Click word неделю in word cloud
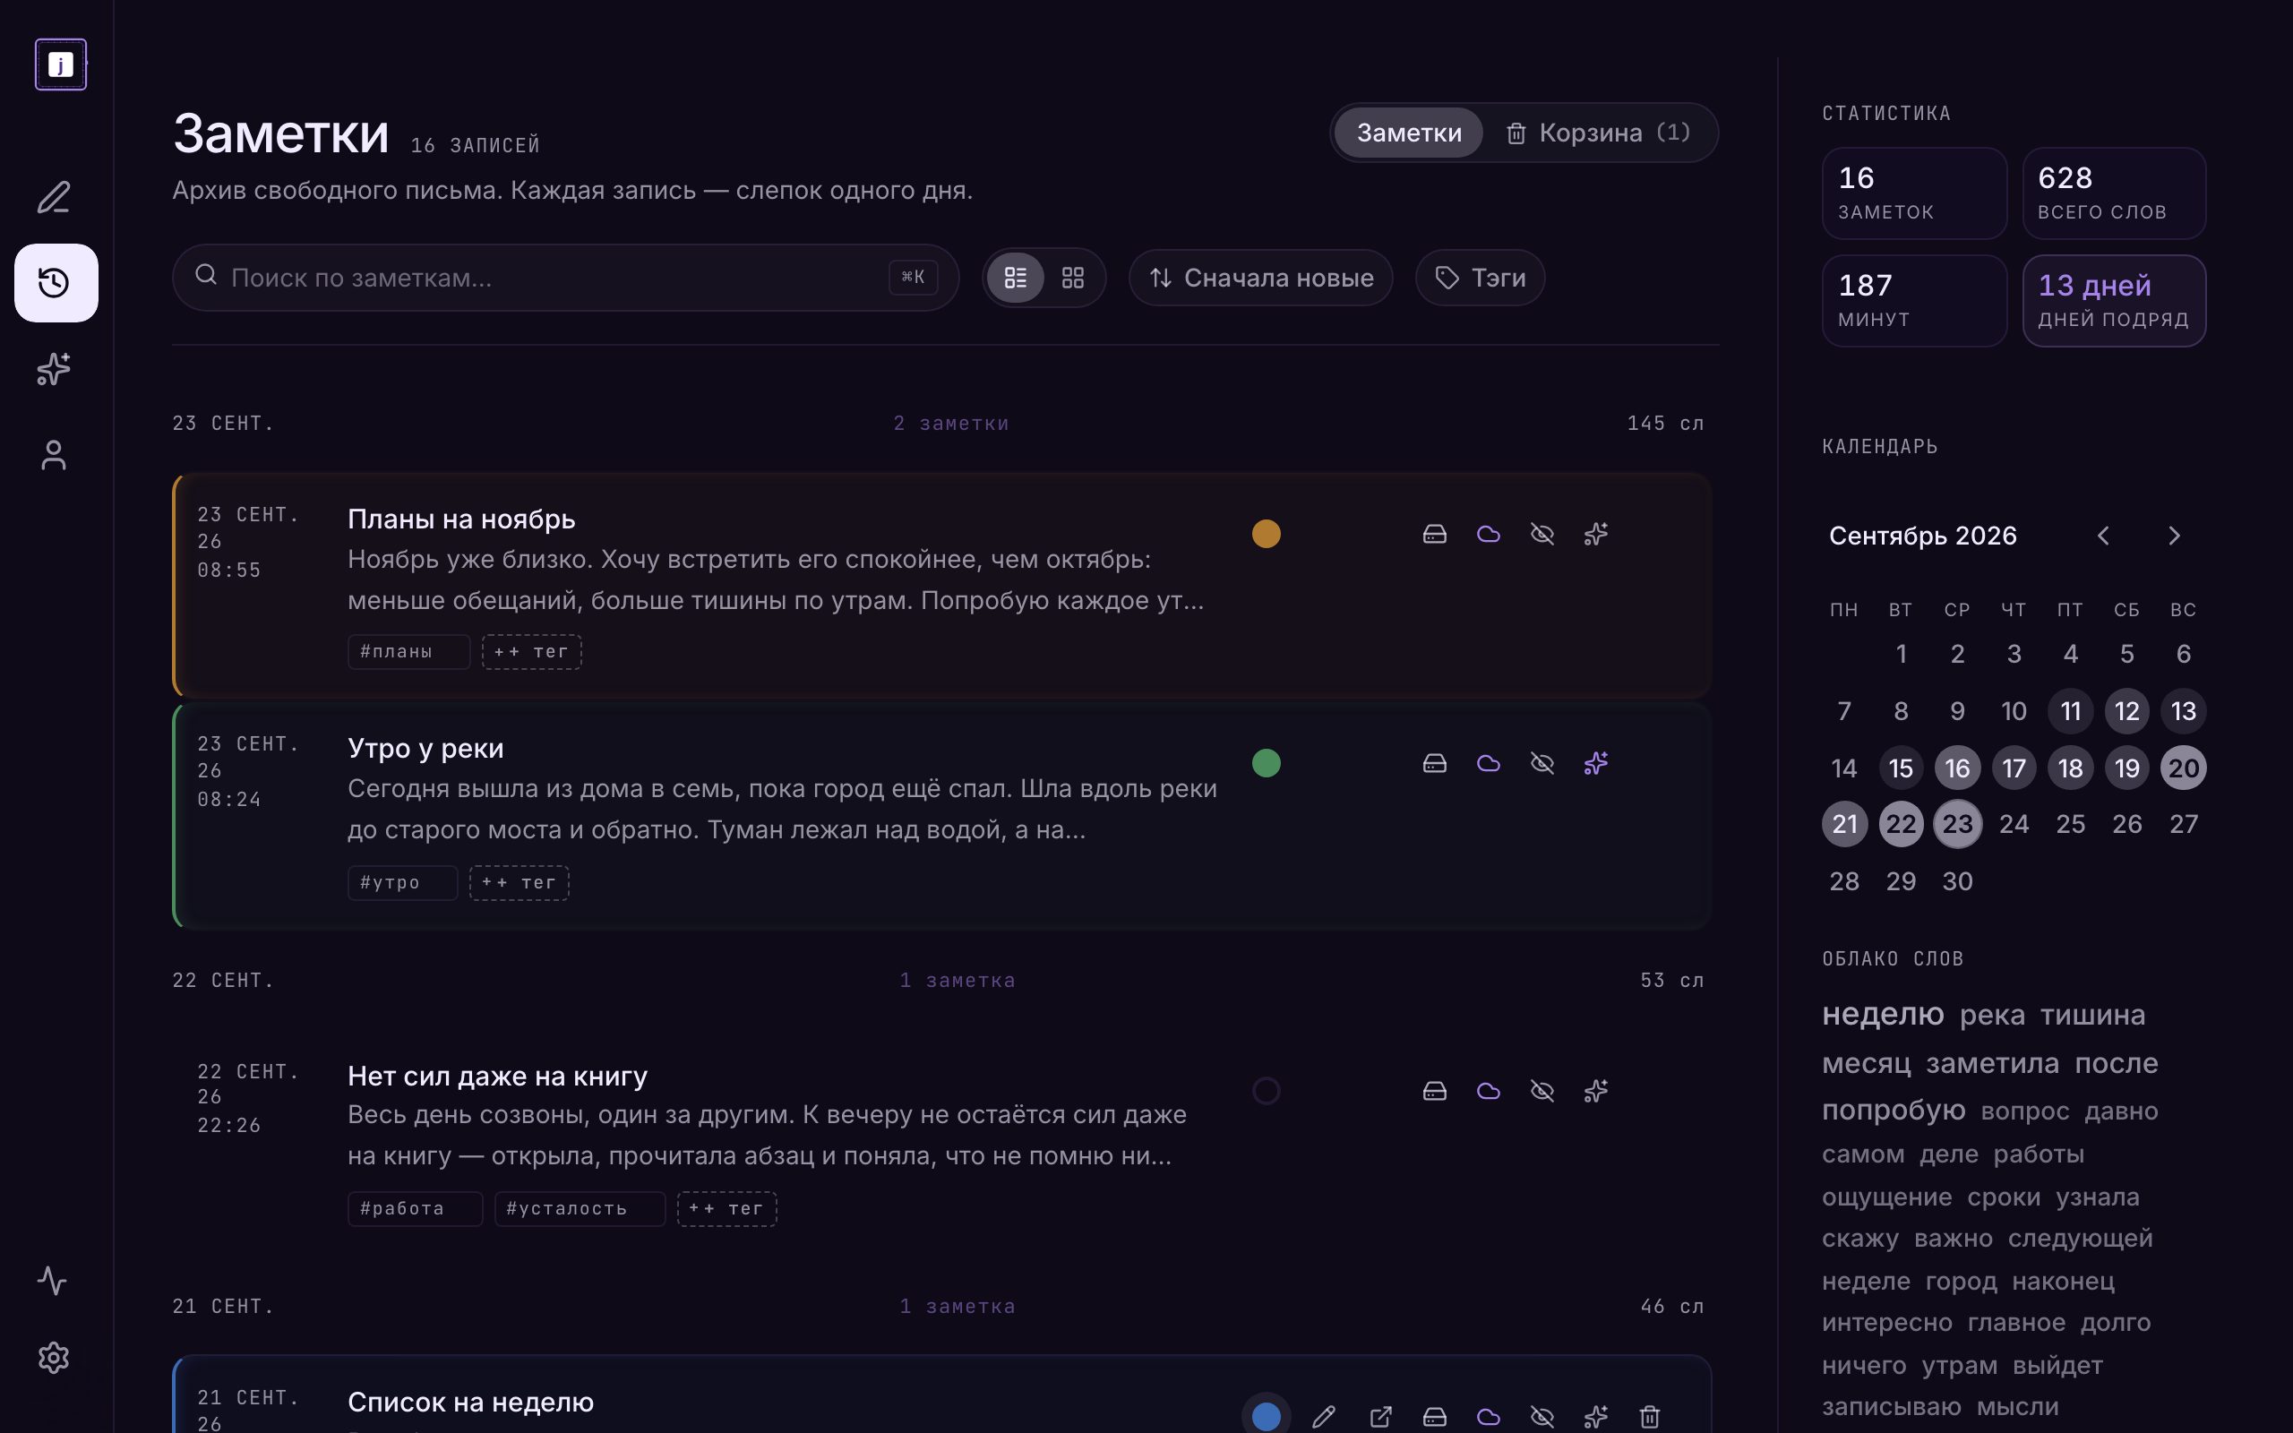Viewport: 2293px width, 1433px height. coord(1883,1014)
